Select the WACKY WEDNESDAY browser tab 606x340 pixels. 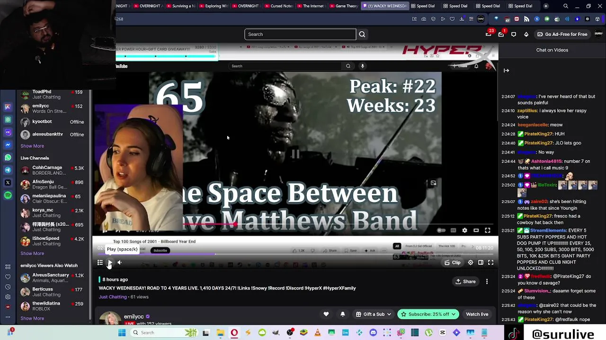click(x=384, y=6)
